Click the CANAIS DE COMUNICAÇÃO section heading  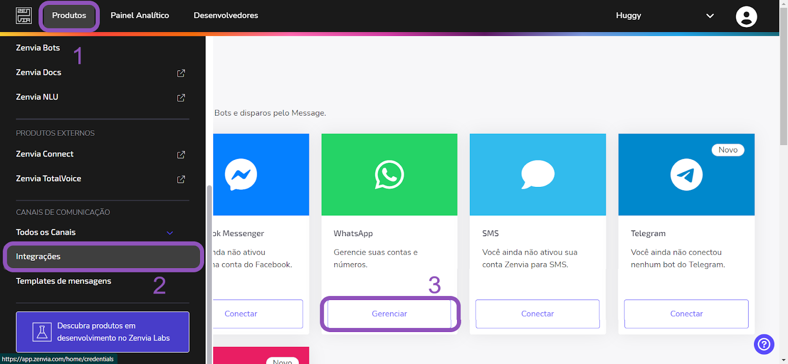tap(63, 212)
